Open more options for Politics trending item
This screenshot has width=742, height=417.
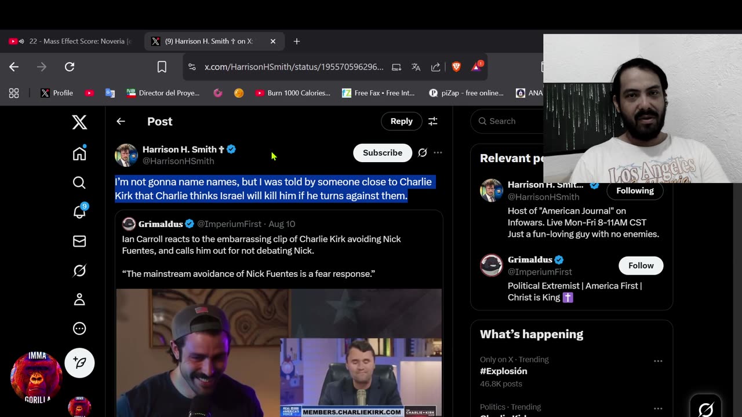[658, 408]
